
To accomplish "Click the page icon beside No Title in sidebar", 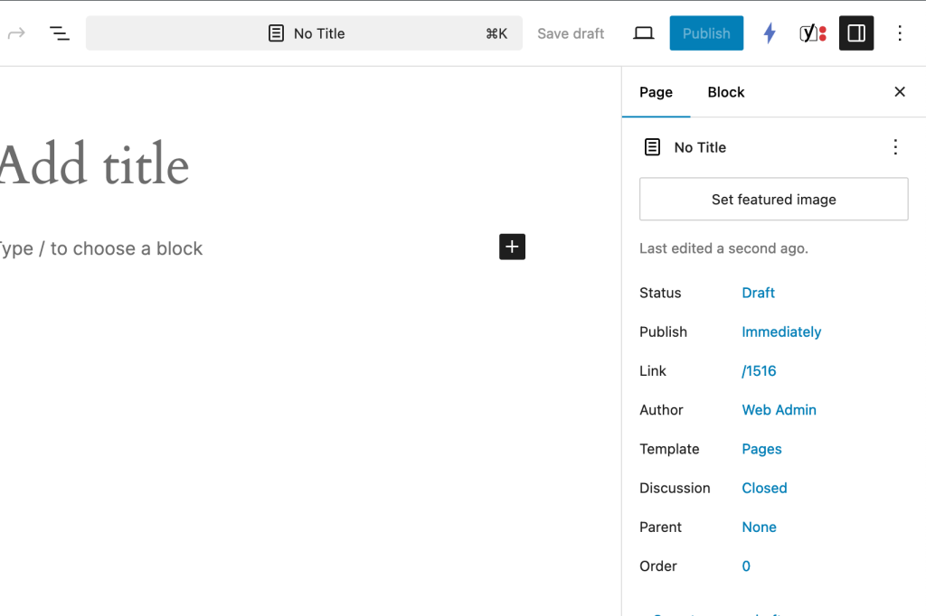I will click(652, 147).
